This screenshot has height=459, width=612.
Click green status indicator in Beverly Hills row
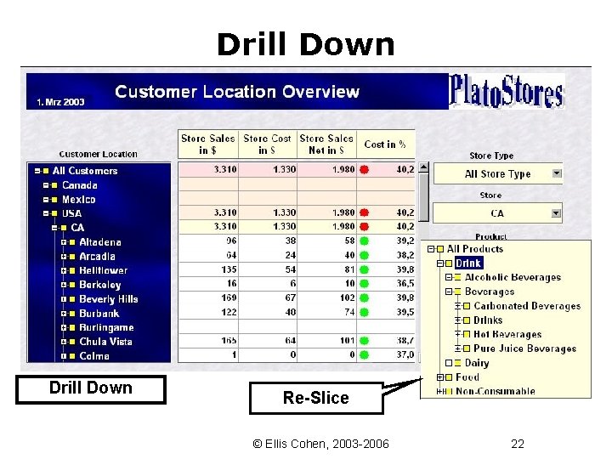pyautogui.click(x=364, y=298)
